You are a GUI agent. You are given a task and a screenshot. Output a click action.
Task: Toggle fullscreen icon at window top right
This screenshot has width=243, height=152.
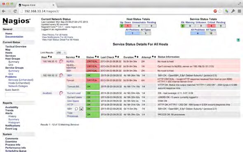[x=239, y=3]
